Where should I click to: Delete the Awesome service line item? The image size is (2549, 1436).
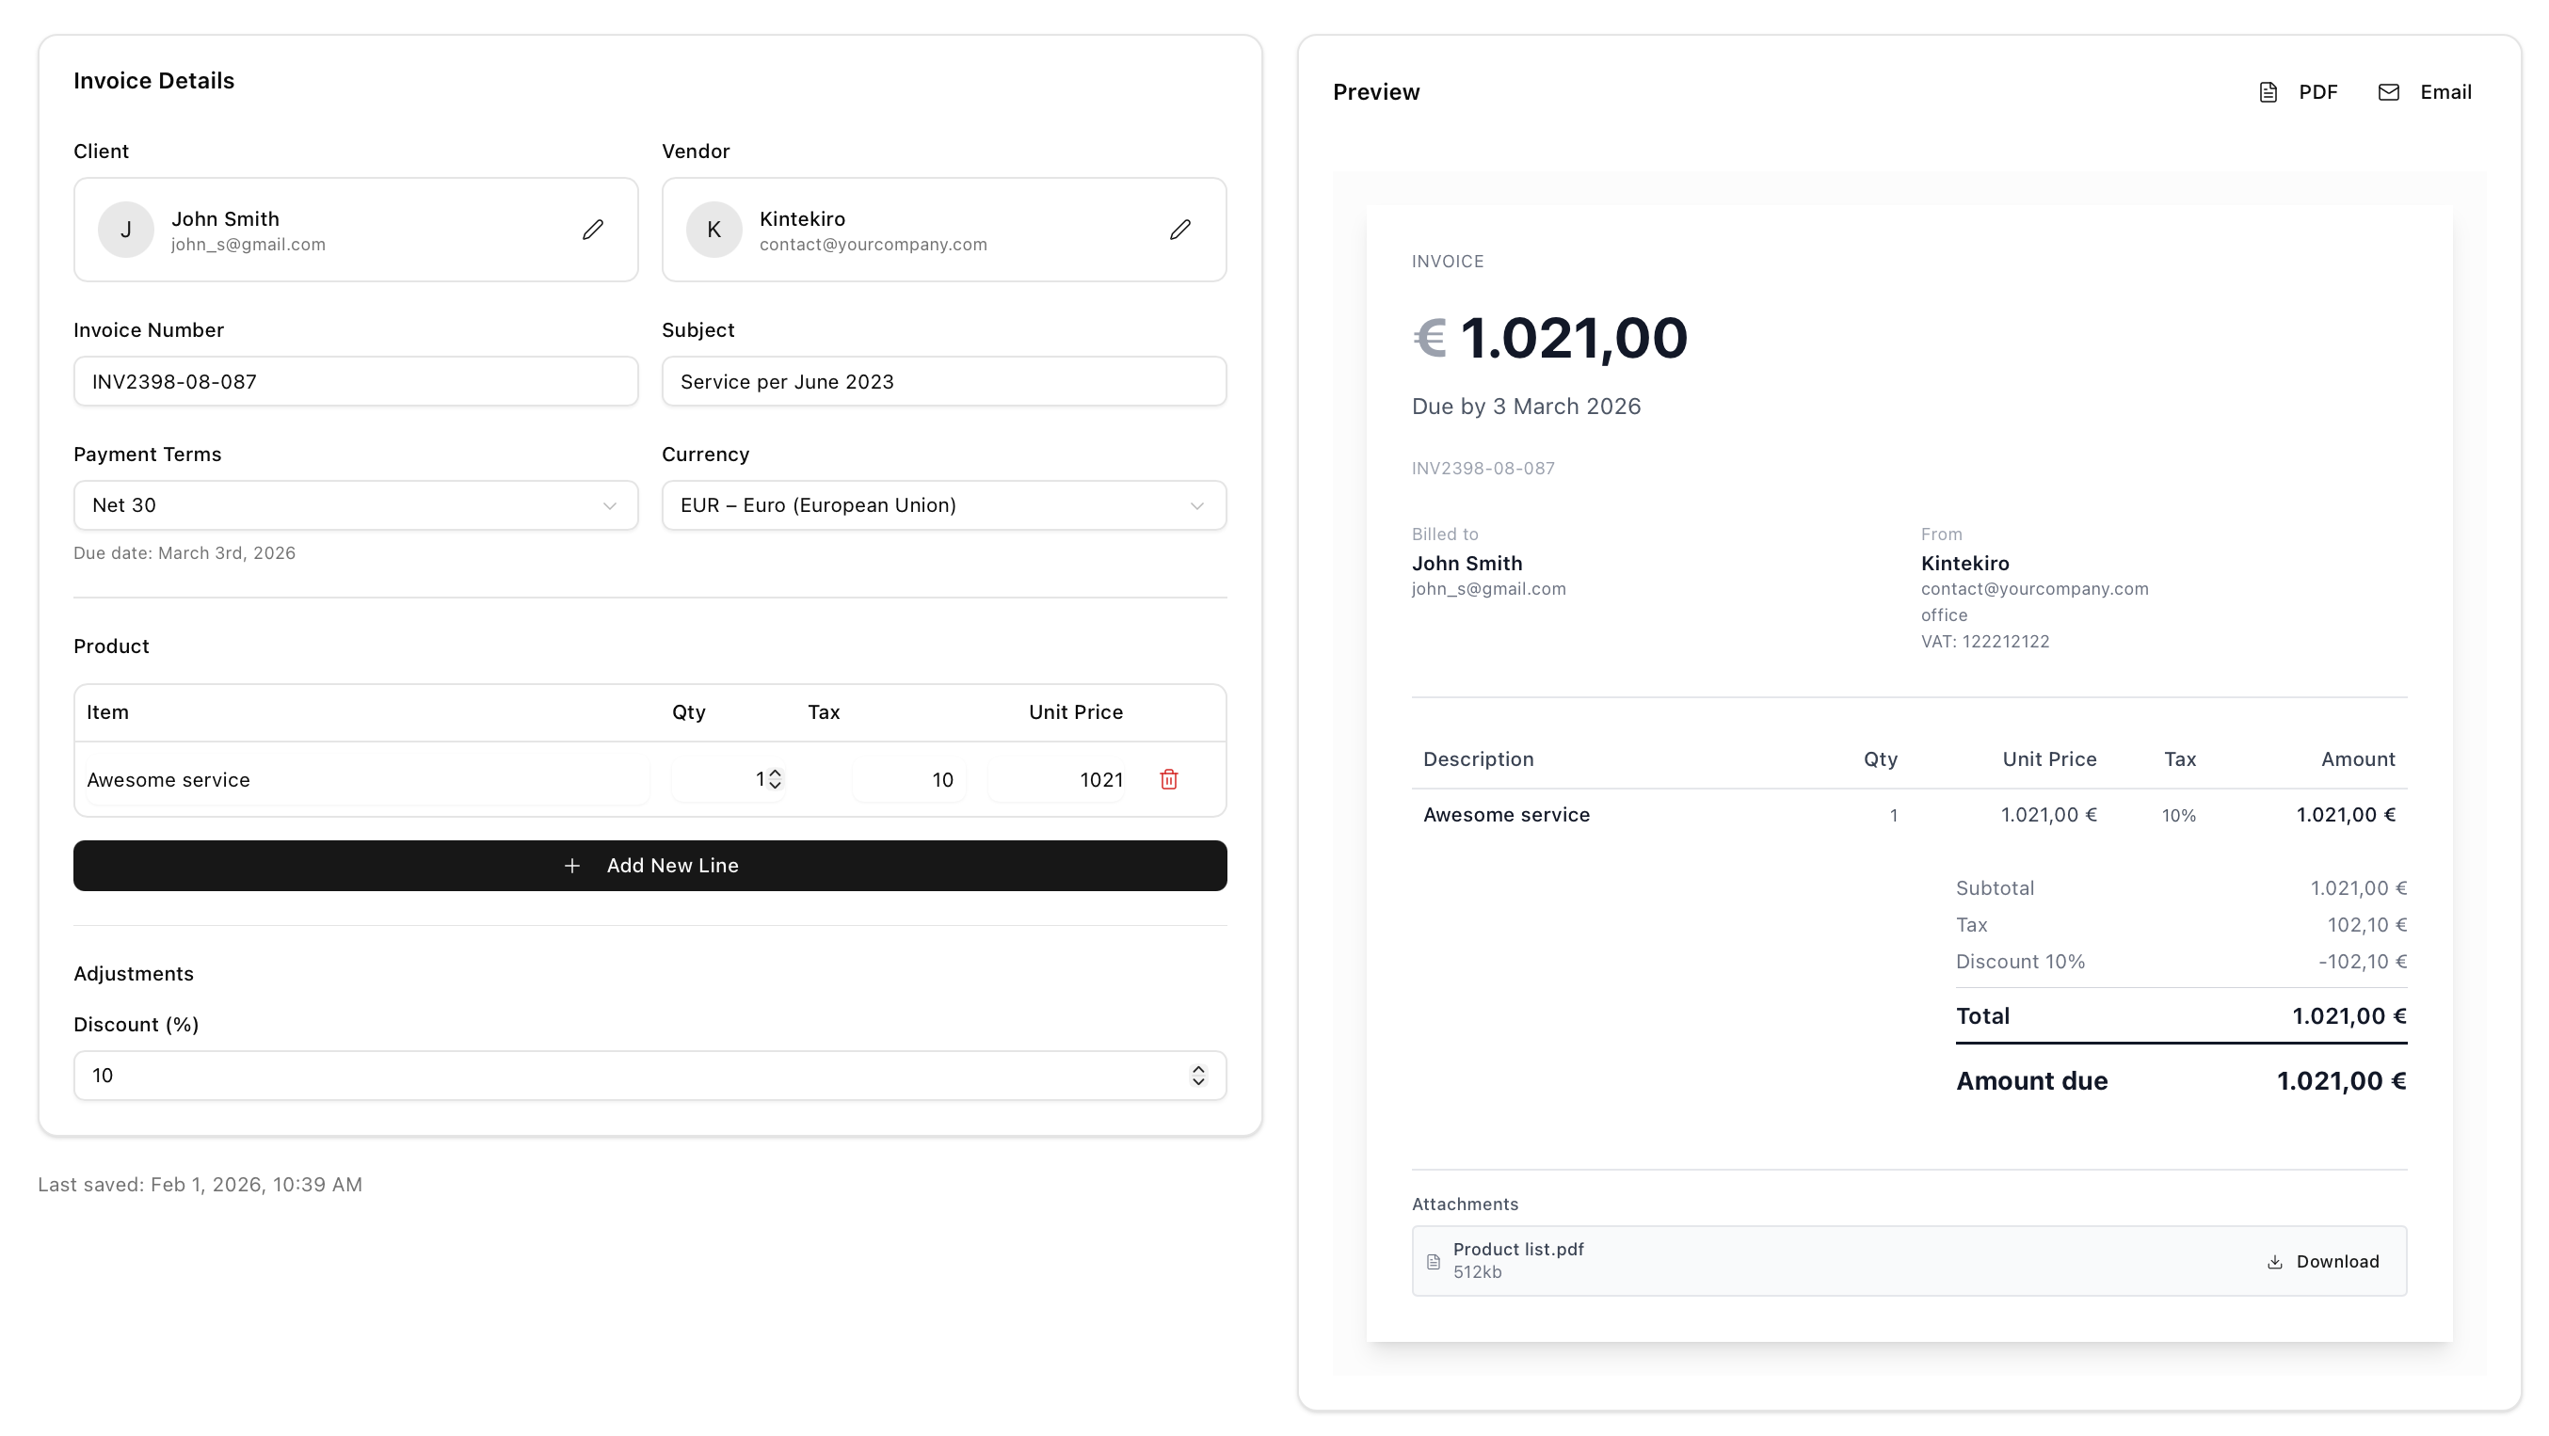1169,779
